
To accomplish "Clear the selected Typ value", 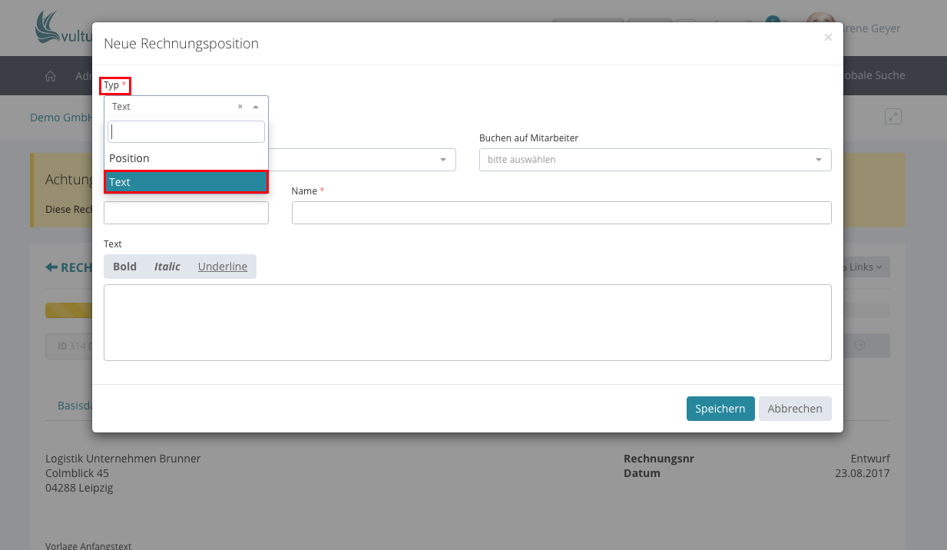I will click(x=240, y=107).
